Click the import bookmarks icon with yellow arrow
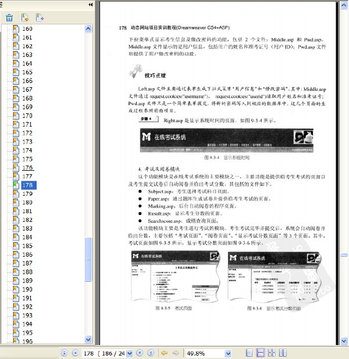Image resolution: width=349 pixels, height=359 pixels. tap(24, 17)
